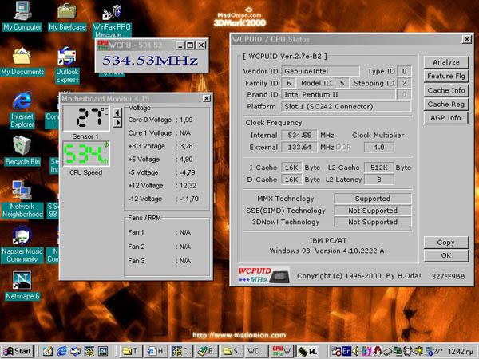Viewport: 479px width, 359px height.
Task: Click the "Core 0 Voltage : 1,99" reading
Action: [160, 120]
